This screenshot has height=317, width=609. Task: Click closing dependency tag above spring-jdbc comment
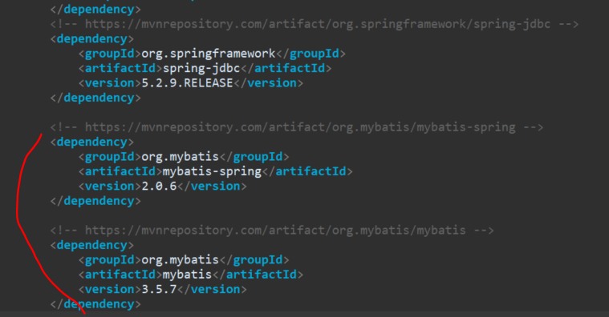(x=95, y=10)
